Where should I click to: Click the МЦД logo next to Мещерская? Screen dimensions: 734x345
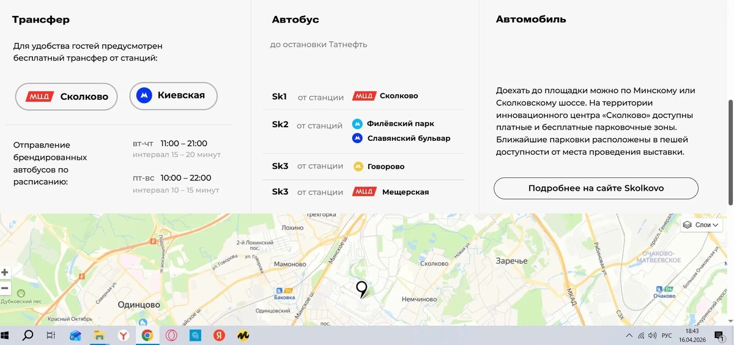tap(365, 192)
